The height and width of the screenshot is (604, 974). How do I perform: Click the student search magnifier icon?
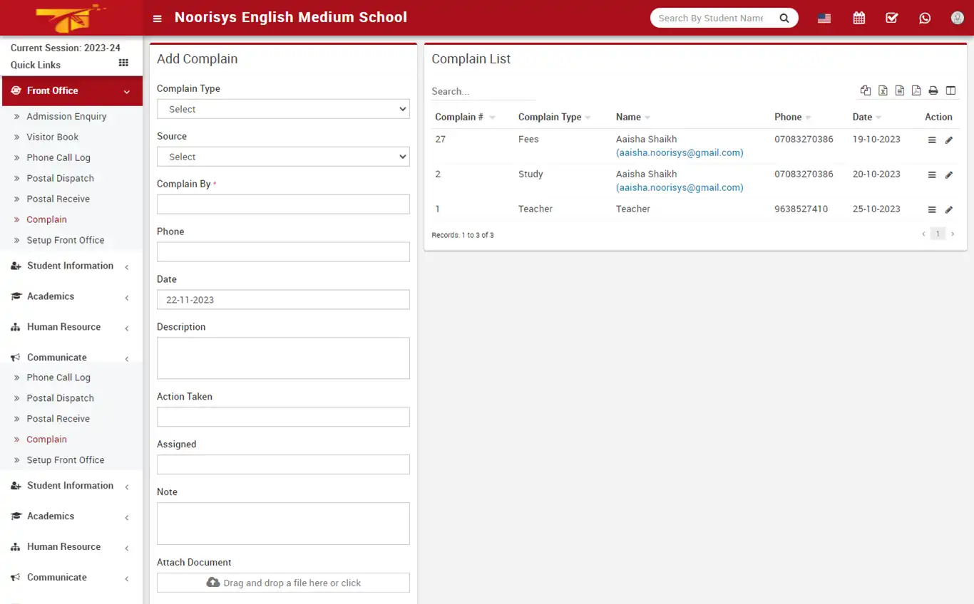click(x=784, y=17)
